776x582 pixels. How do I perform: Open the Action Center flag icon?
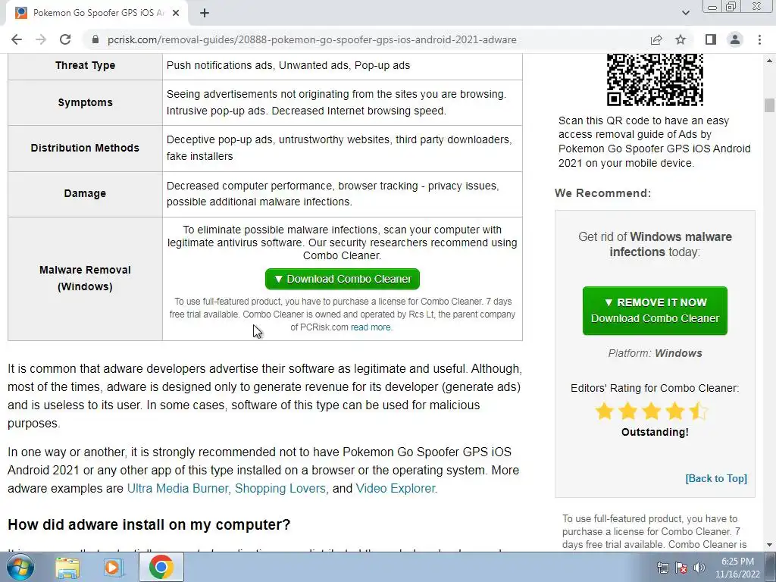pyautogui.click(x=681, y=568)
